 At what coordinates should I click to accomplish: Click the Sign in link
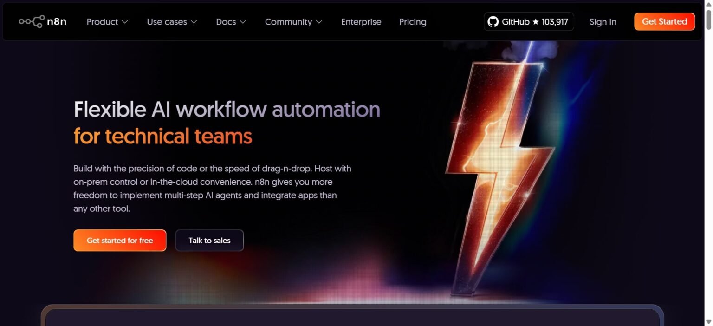pos(603,22)
